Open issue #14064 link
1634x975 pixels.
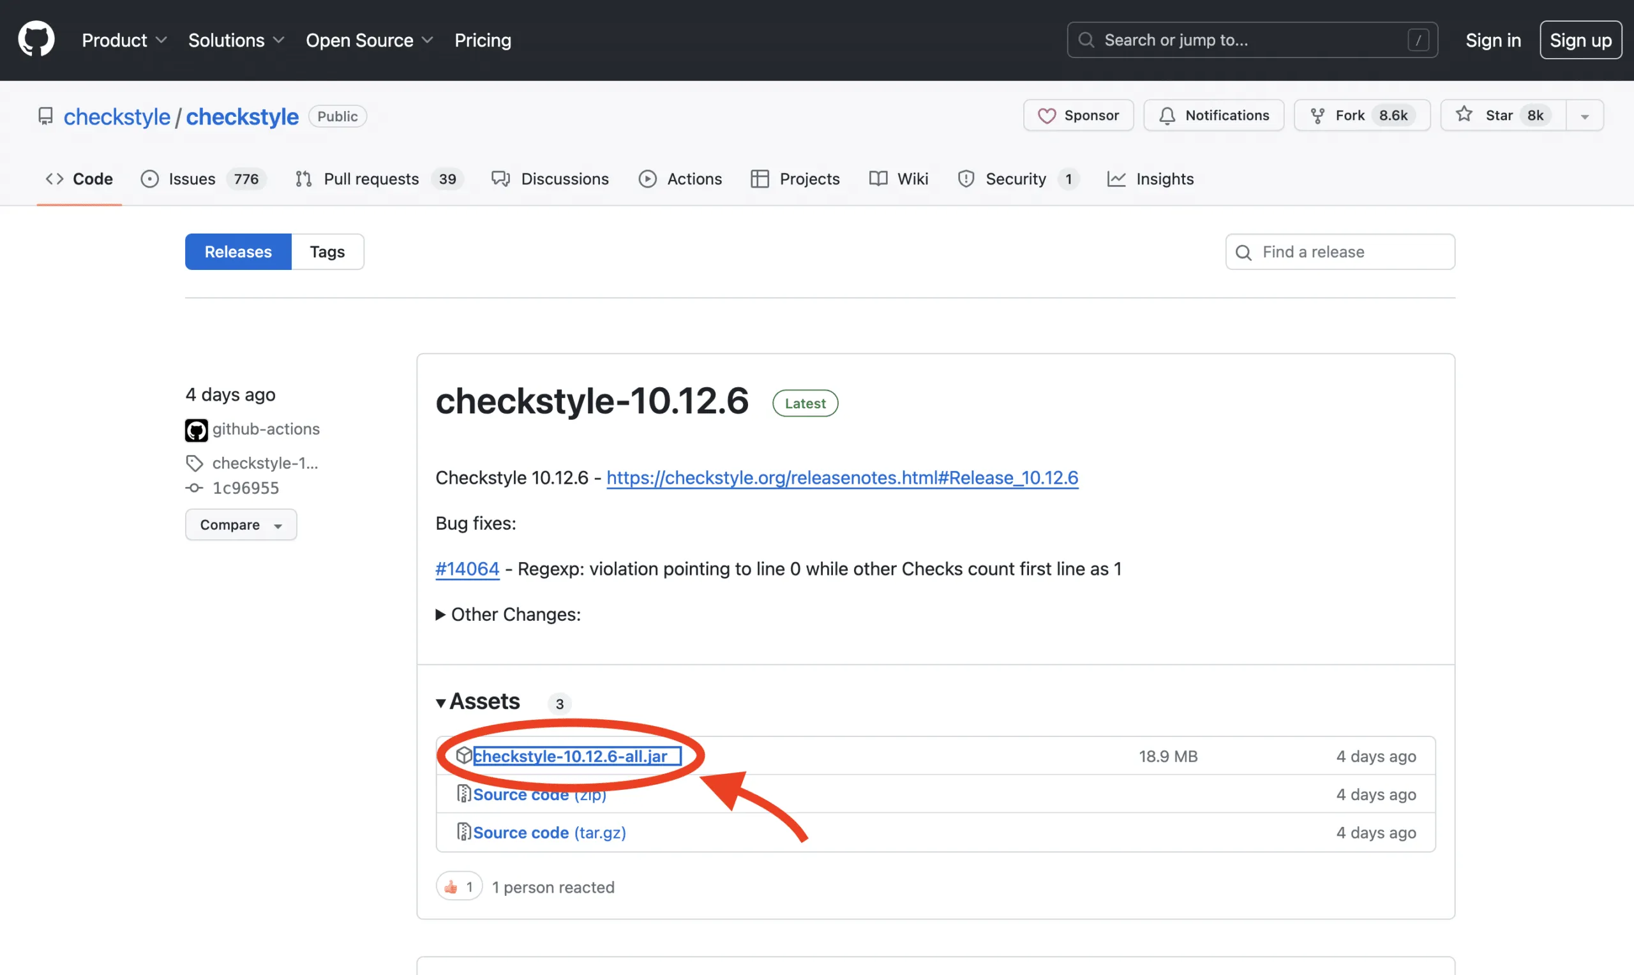pyautogui.click(x=467, y=569)
